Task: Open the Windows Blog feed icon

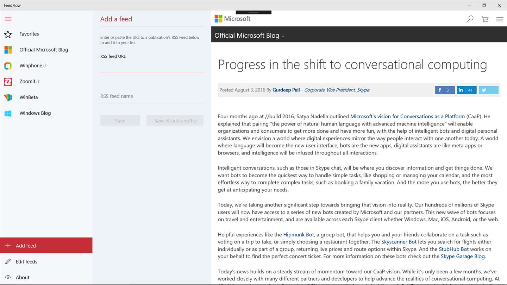Action: pos(8,113)
